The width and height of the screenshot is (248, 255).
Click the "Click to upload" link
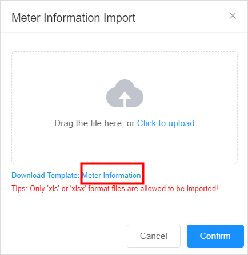pos(166,123)
